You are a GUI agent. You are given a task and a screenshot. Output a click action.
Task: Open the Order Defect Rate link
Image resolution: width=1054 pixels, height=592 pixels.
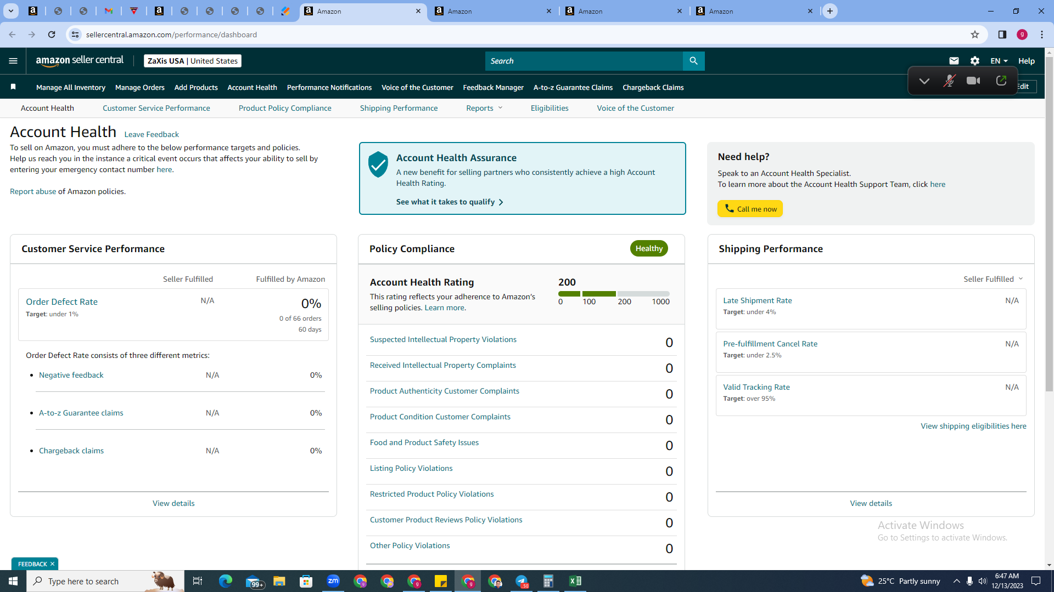(x=61, y=301)
